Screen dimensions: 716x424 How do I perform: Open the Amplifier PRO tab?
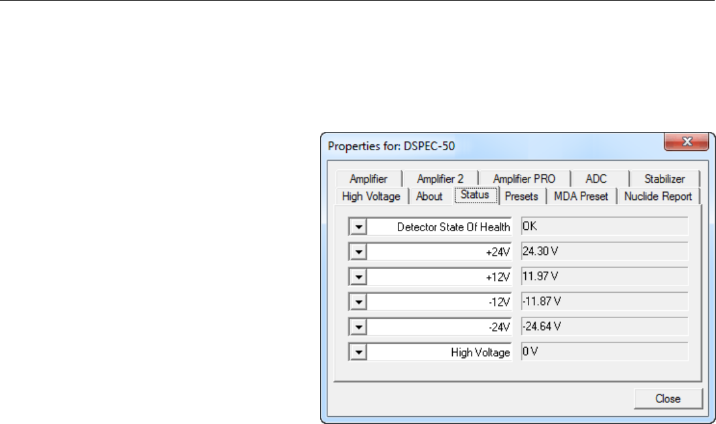pyautogui.click(x=524, y=178)
